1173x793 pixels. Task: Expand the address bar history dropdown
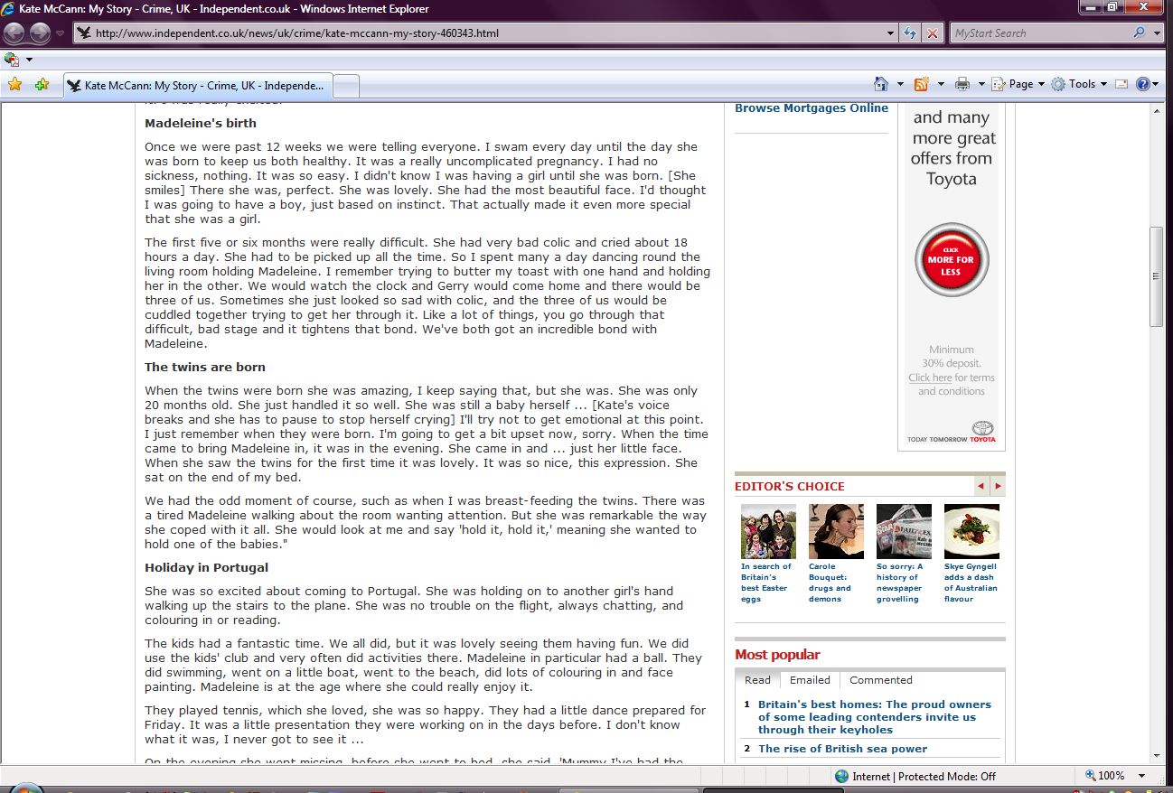[x=891, y=33]
